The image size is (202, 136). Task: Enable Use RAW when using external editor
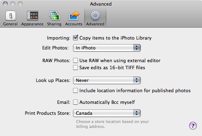[75, 60]
